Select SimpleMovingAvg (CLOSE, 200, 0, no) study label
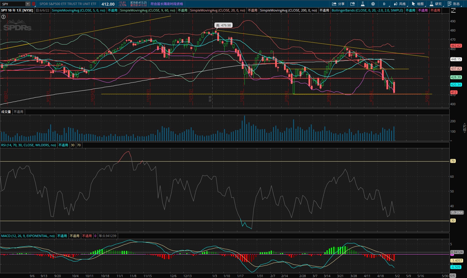 [x=288, y=10]
